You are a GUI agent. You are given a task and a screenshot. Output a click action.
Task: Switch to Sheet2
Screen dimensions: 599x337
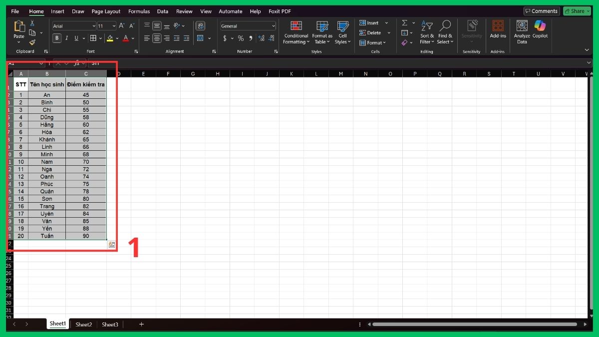pos(83,324)
